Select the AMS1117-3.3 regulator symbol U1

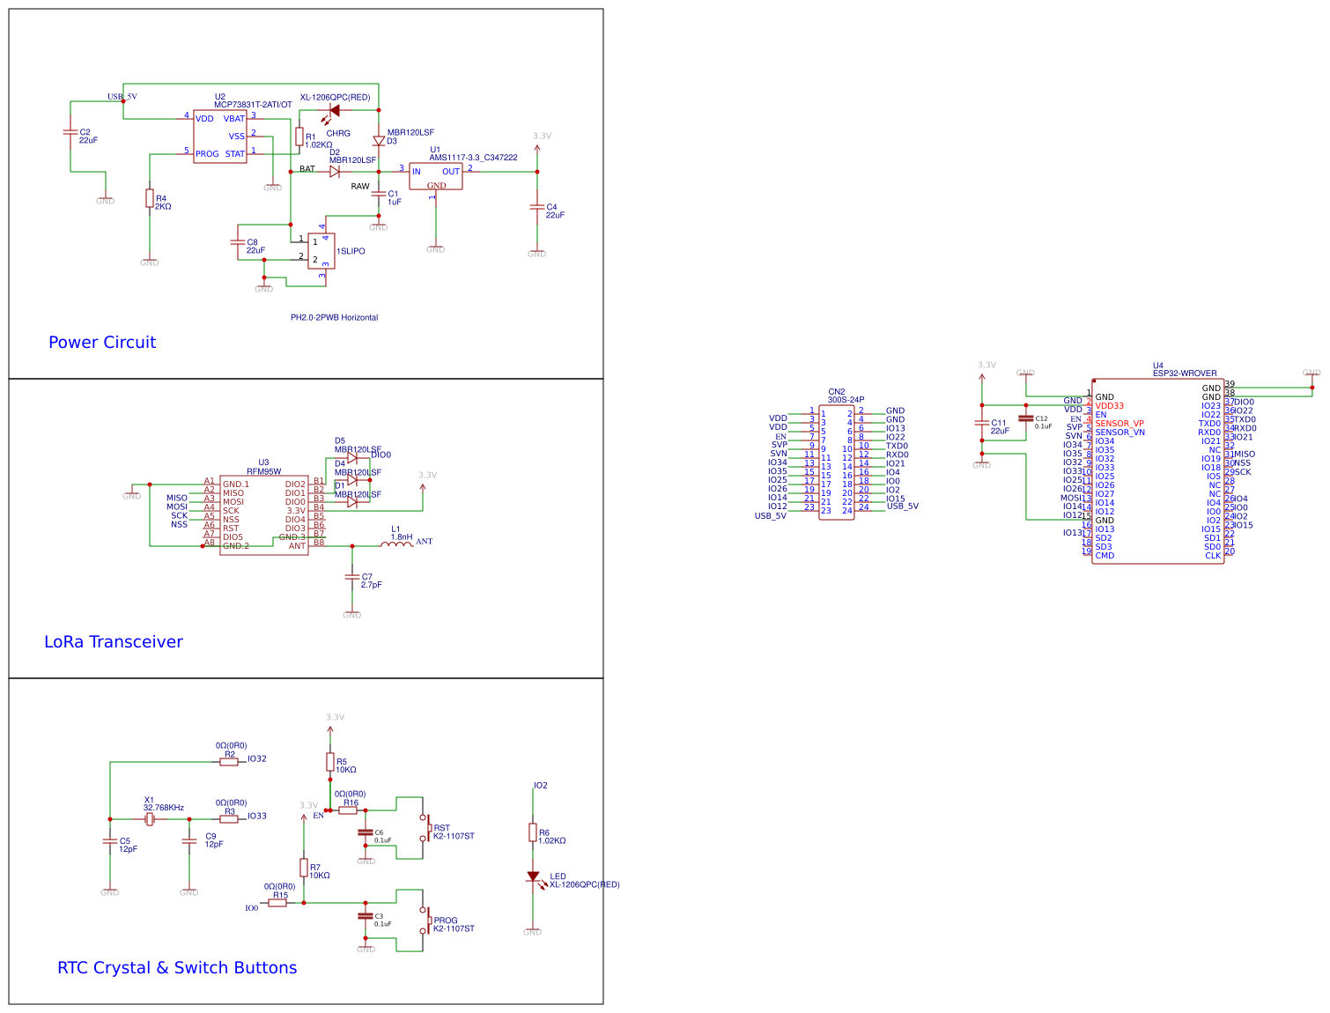[x=437, y=176]
